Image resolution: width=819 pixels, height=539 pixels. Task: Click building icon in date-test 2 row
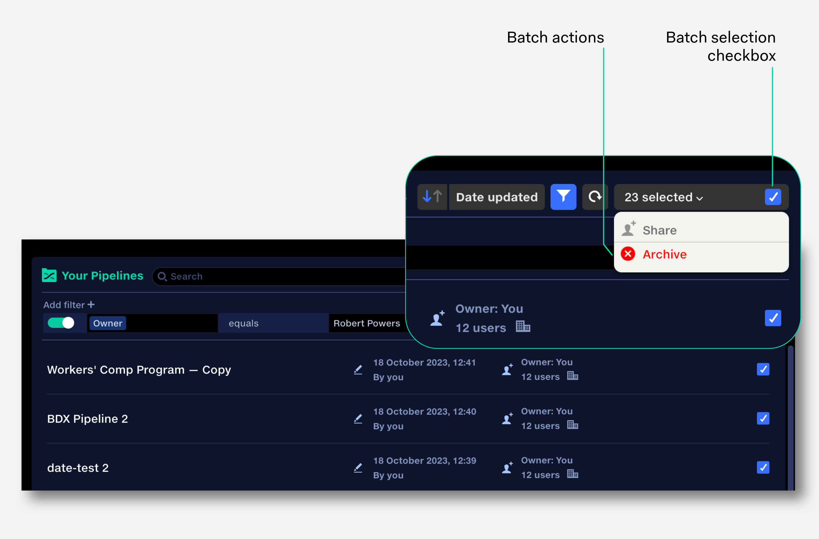[x=573, y=474]
